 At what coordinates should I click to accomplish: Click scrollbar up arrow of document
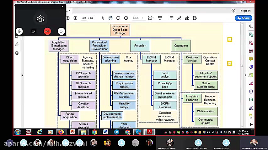click(242, 24)
